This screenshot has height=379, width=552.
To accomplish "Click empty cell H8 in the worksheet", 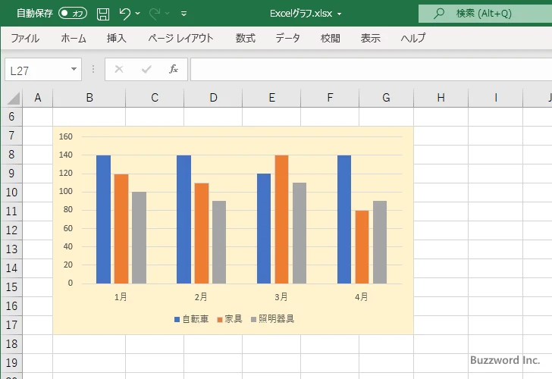I will pos(441,155).
